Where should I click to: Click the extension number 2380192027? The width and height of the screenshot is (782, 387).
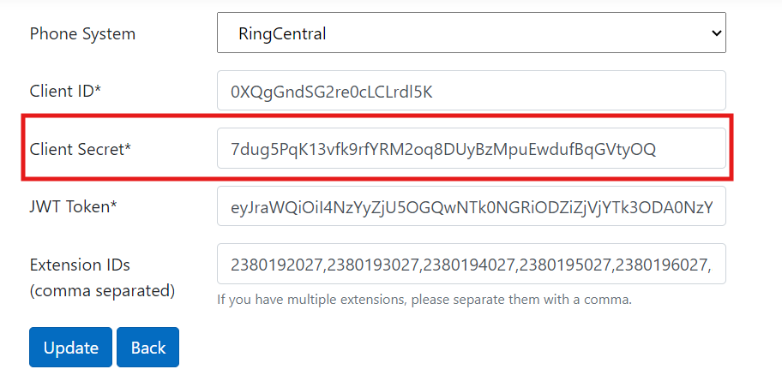coord(273,265)
